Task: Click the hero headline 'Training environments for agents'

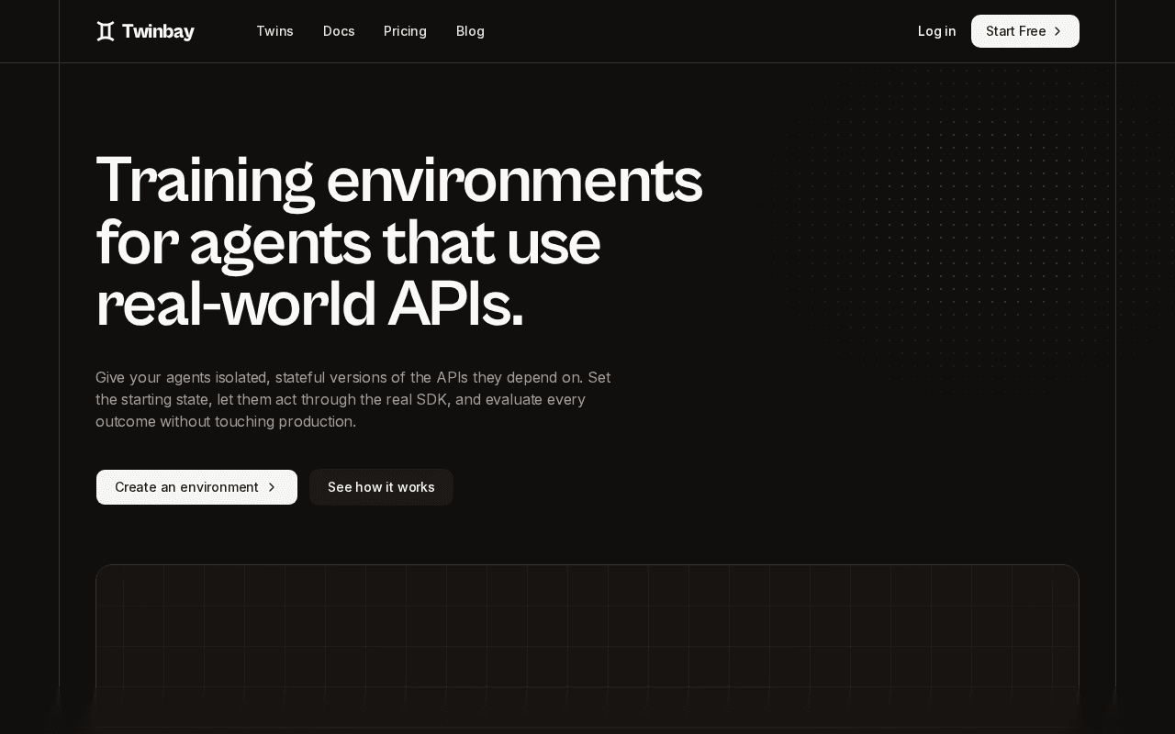Action: (399, 242)
